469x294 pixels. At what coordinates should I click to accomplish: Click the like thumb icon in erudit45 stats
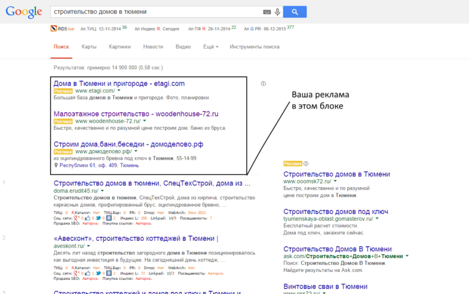88,218
